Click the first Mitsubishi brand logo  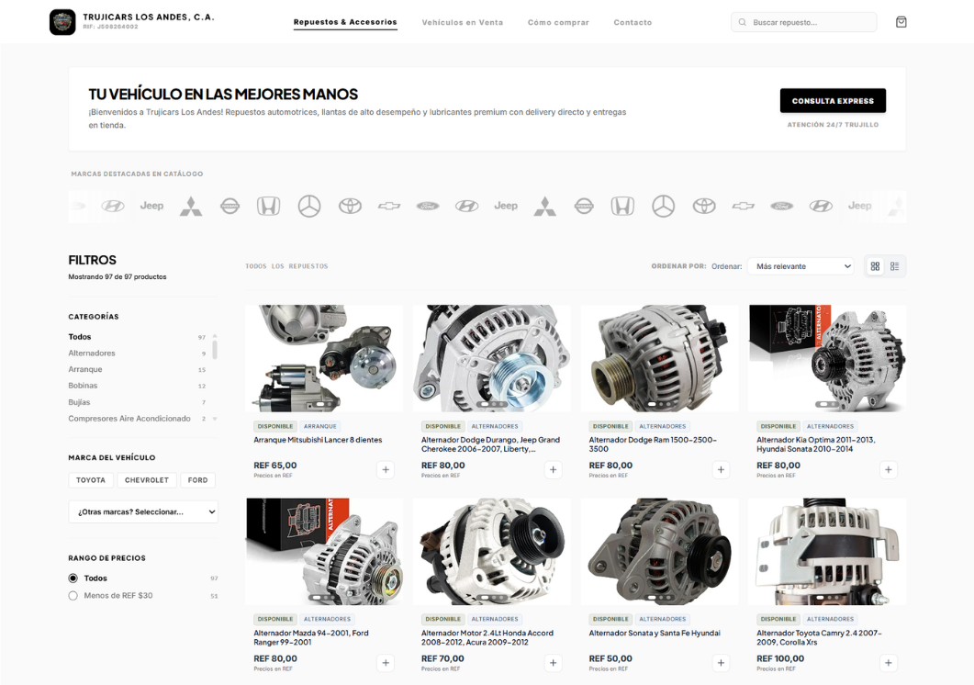coord(191,207)
